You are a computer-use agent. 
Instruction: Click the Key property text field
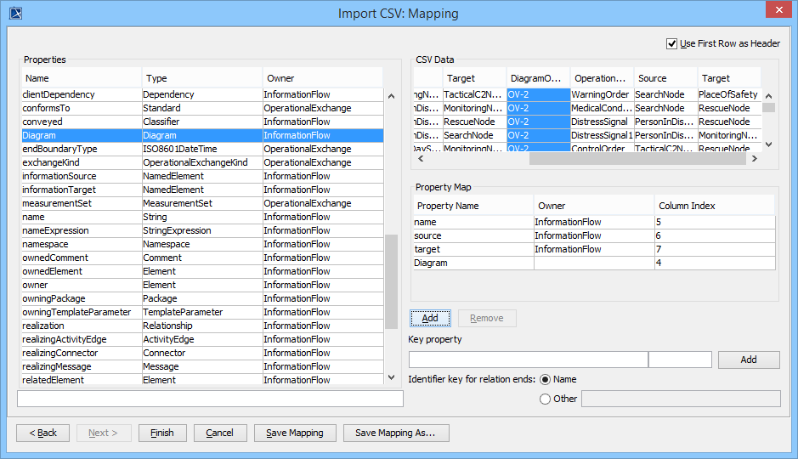click(528, 360)
